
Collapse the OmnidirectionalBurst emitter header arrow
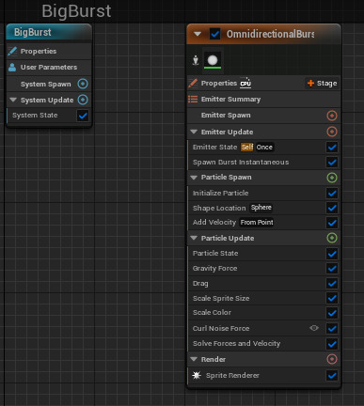[198, 34]
